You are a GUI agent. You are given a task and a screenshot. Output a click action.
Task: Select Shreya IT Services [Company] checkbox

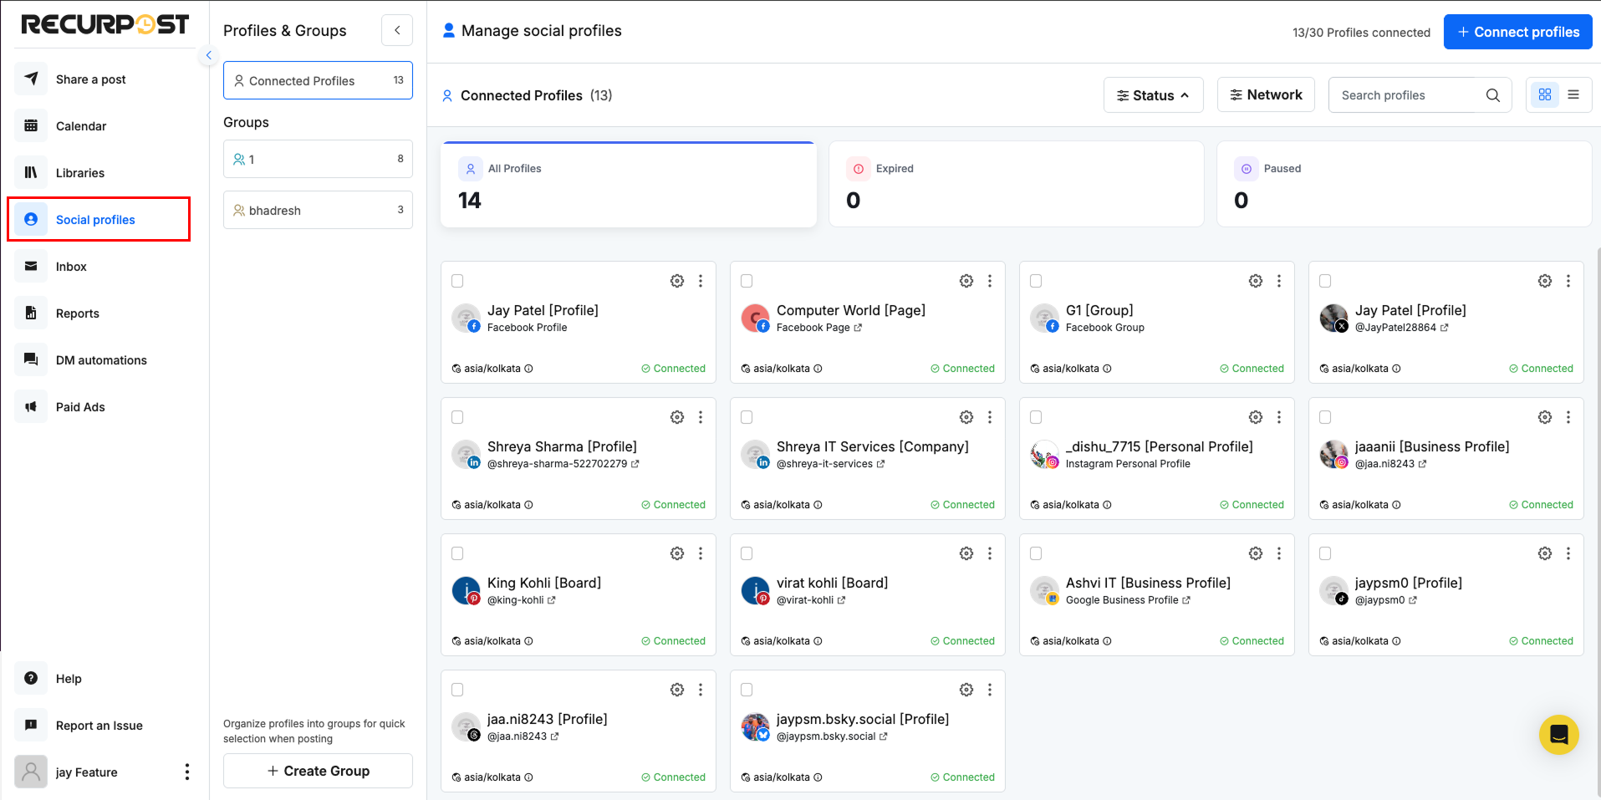pyautogui.click(x=747, y=417)
